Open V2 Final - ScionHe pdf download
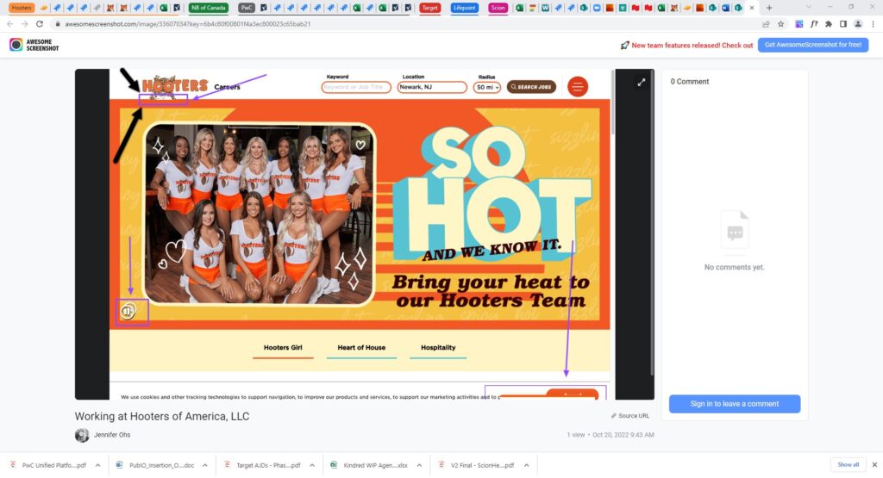 coord(482,465)
